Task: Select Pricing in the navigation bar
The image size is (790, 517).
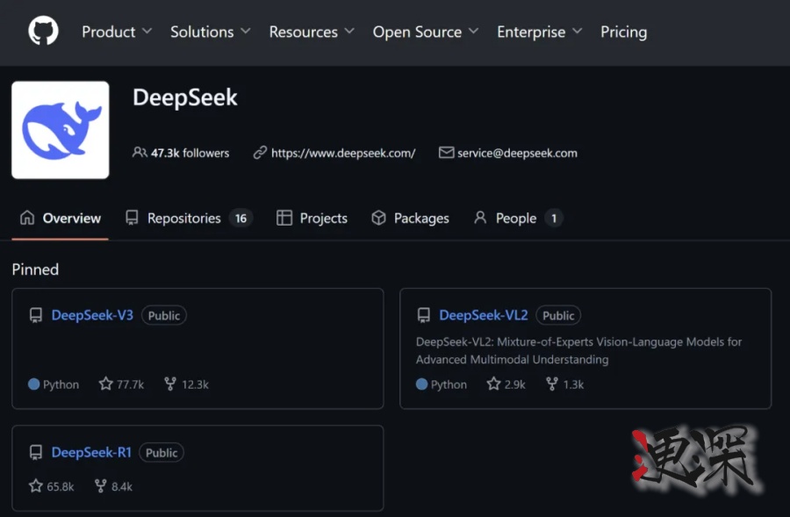Action: pyautogui.click(x=623, y=32)
